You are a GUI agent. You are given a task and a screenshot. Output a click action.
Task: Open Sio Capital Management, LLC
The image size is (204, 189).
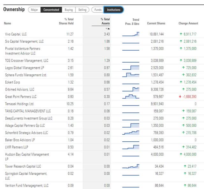pos(24,41)
